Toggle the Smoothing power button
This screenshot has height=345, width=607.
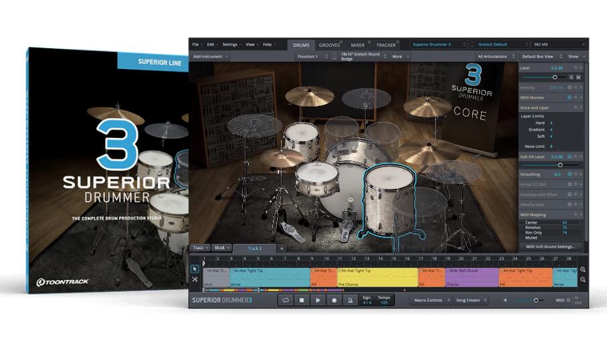pos(569,174)
